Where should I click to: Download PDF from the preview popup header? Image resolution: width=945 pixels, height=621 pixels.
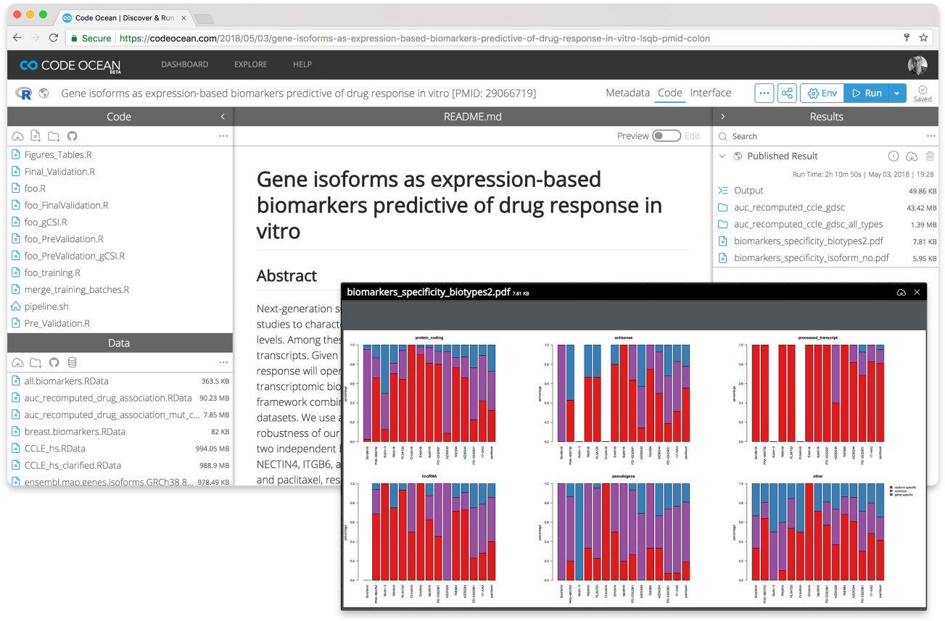click(901, 292)
